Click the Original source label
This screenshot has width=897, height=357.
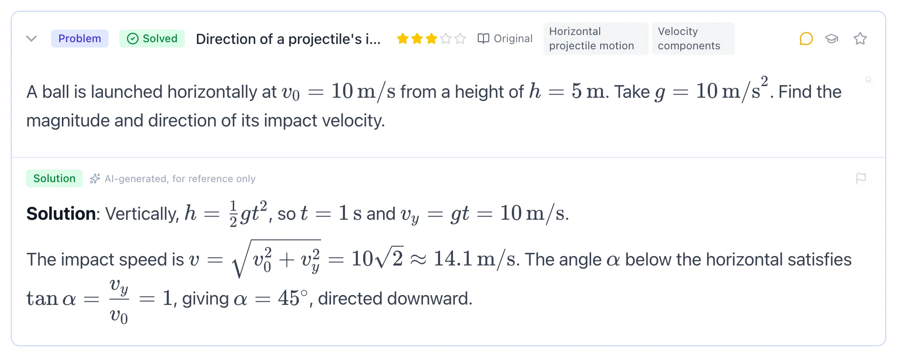click(x=513, y=39)
